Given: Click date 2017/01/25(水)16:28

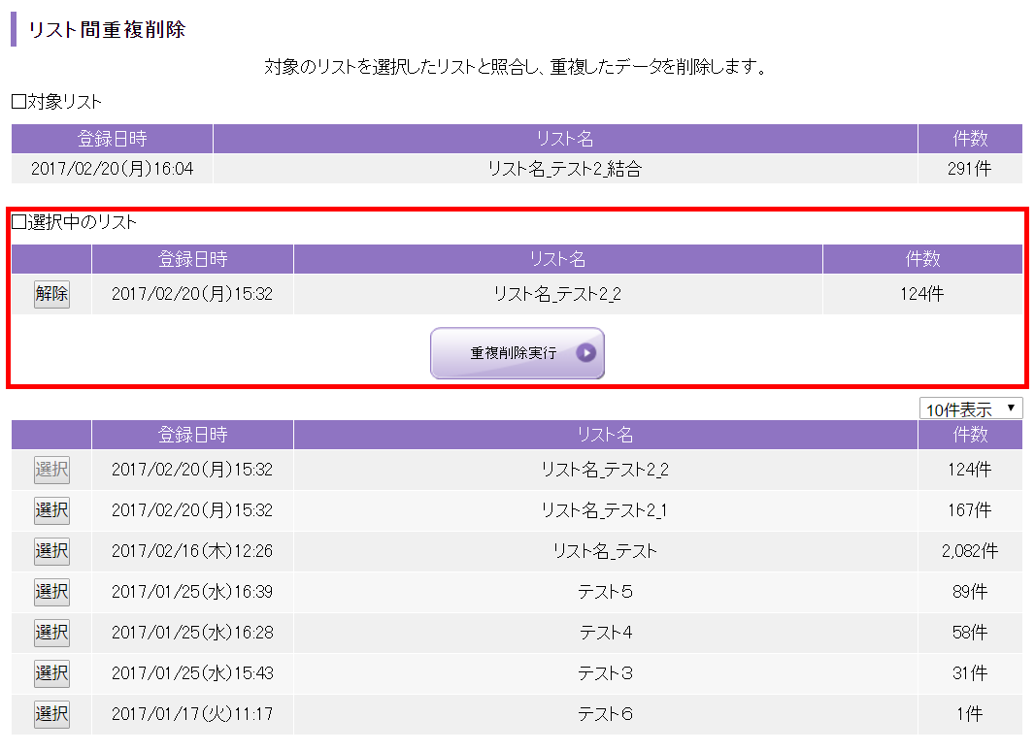Looking at the screenshot, I should pos(192,633).
